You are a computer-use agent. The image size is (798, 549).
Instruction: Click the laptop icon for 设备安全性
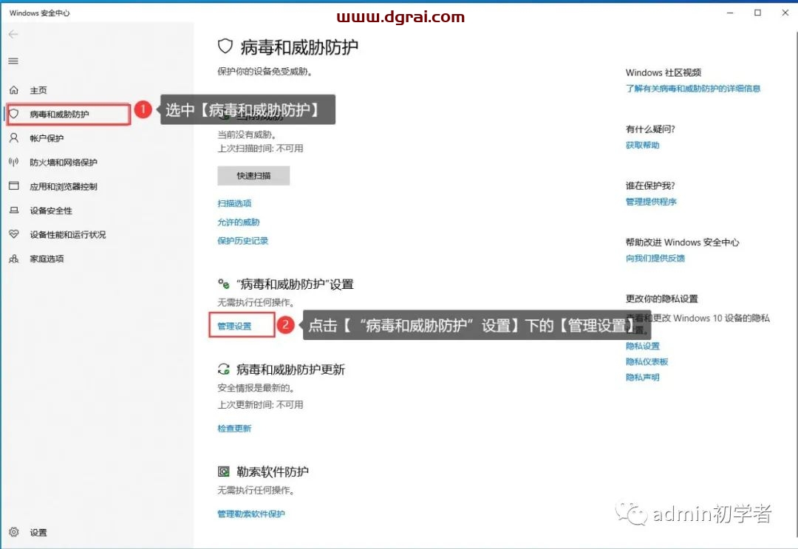(x=14, y=210)
